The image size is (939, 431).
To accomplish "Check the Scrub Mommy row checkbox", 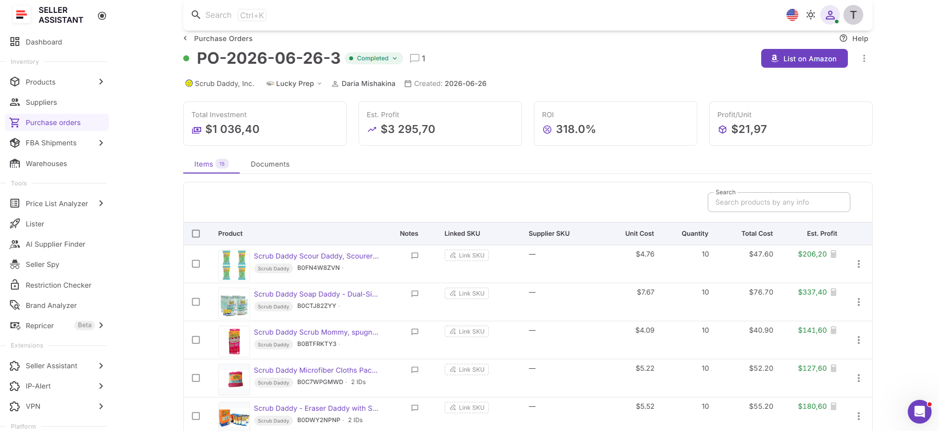I will coord(196,340).
